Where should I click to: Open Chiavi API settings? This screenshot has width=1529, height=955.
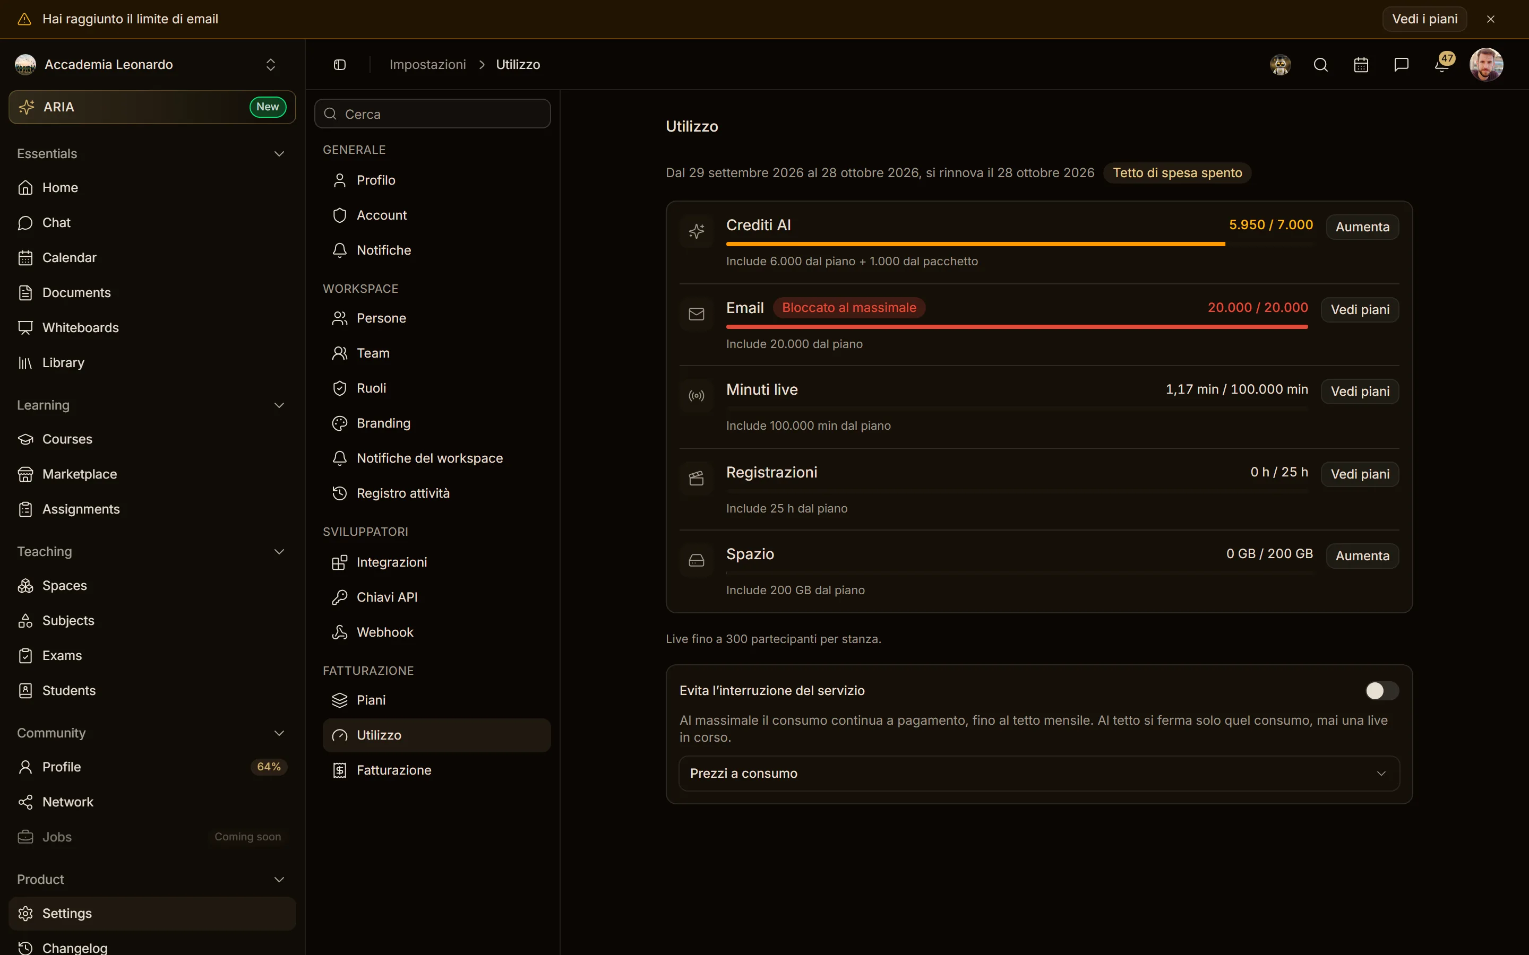click(436, 597)
